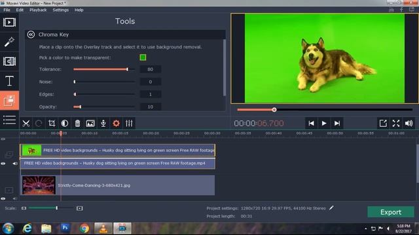The width and height of the screenshot is (419, 235).
Task: Click the image wizard picture icon
Action: point(90,123)
